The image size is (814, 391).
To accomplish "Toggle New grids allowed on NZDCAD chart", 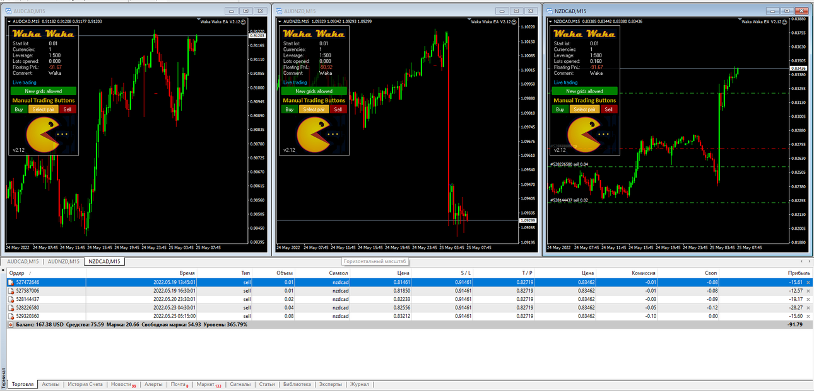I will tap(585, 91).
